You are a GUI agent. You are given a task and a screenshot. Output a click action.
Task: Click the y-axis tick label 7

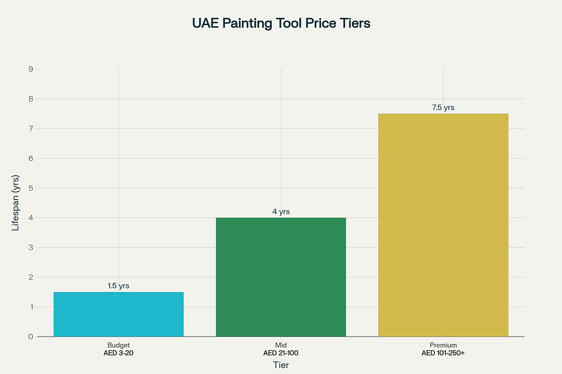click(31, 128)
